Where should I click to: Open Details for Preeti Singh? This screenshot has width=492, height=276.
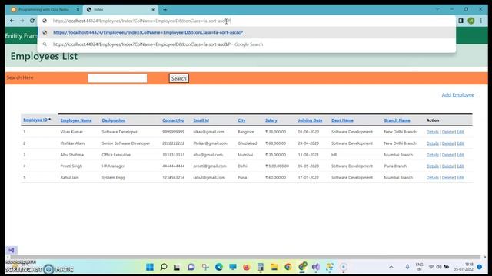(432, 166)
